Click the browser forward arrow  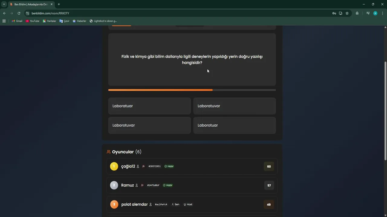pyautogui.click(x=11, y=13)
